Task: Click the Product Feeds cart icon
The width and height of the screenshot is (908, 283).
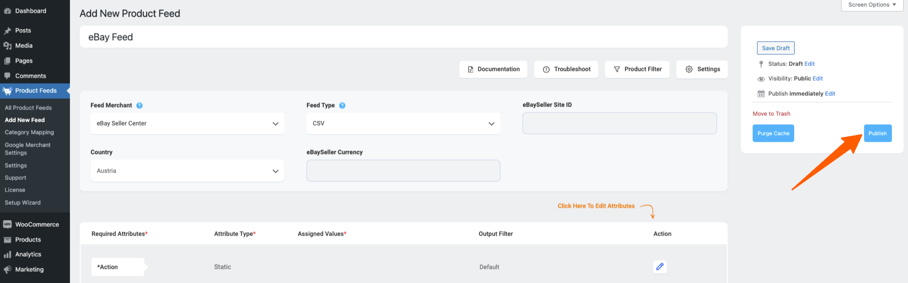Action: 7,91
